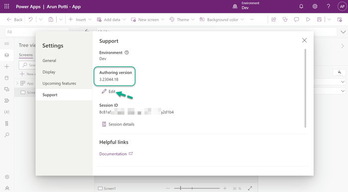
Task: Select the Support settings tab
Action: click(x=64, y=95)
